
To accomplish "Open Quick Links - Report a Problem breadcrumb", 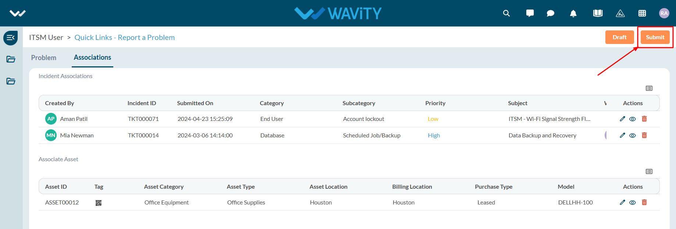I will 125,37.
